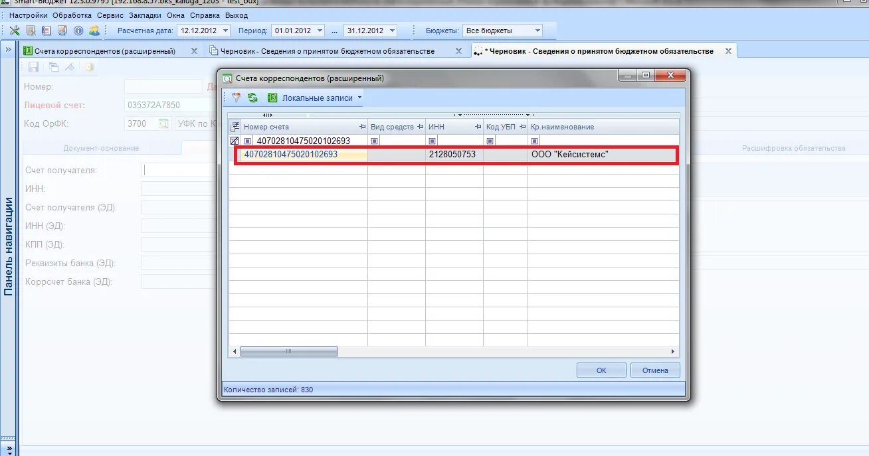This screenshot has width=869, height=456.
Task: Select highlighted account 40702810475020102693 in data row
Action: pos(304,155)
